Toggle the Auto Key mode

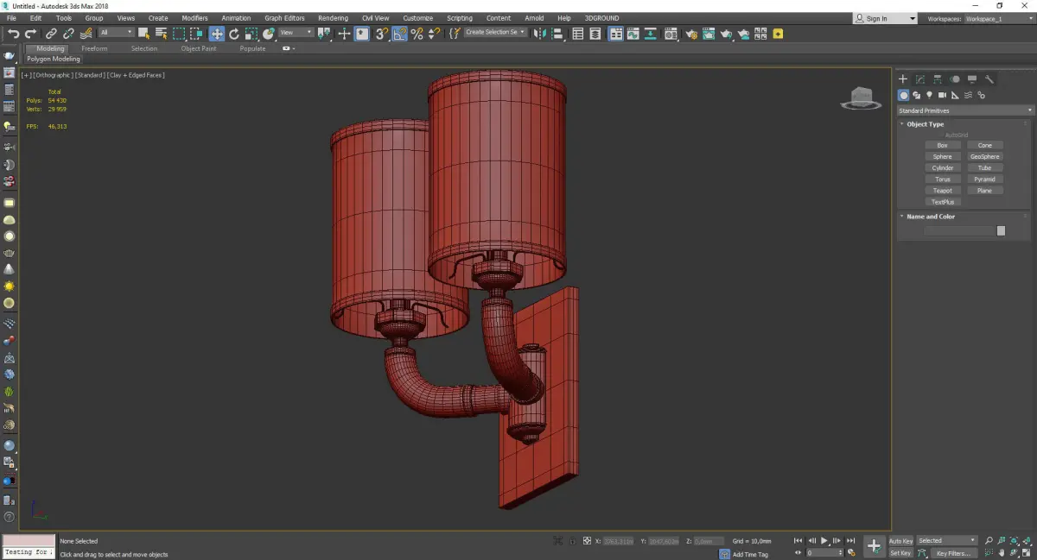coord(900,541)
